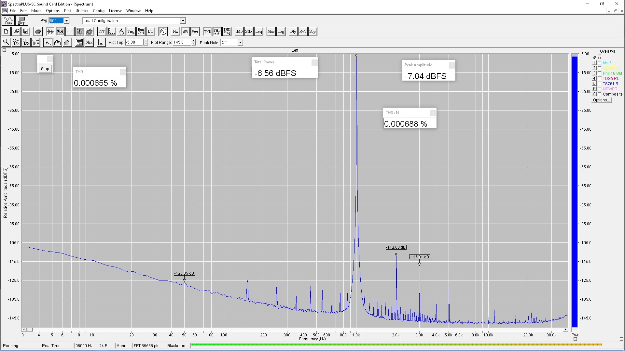
Task: Click the FFT settings icon
Action: [x=102, y=32]
